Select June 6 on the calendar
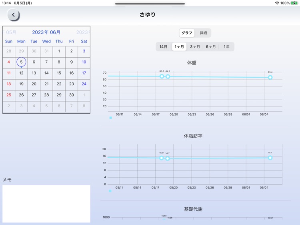The width and height of the screenshot is (300, 225). click(34, 62)
